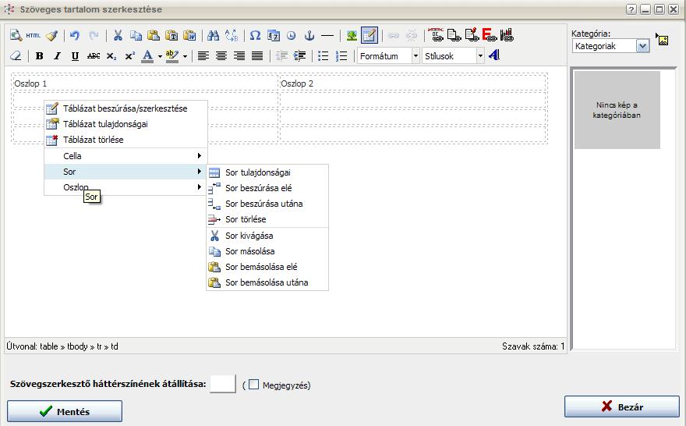Open the Stílusok dropdown
Image resolution: width=686 pixels, height=426 pixels.
(454, 56)
